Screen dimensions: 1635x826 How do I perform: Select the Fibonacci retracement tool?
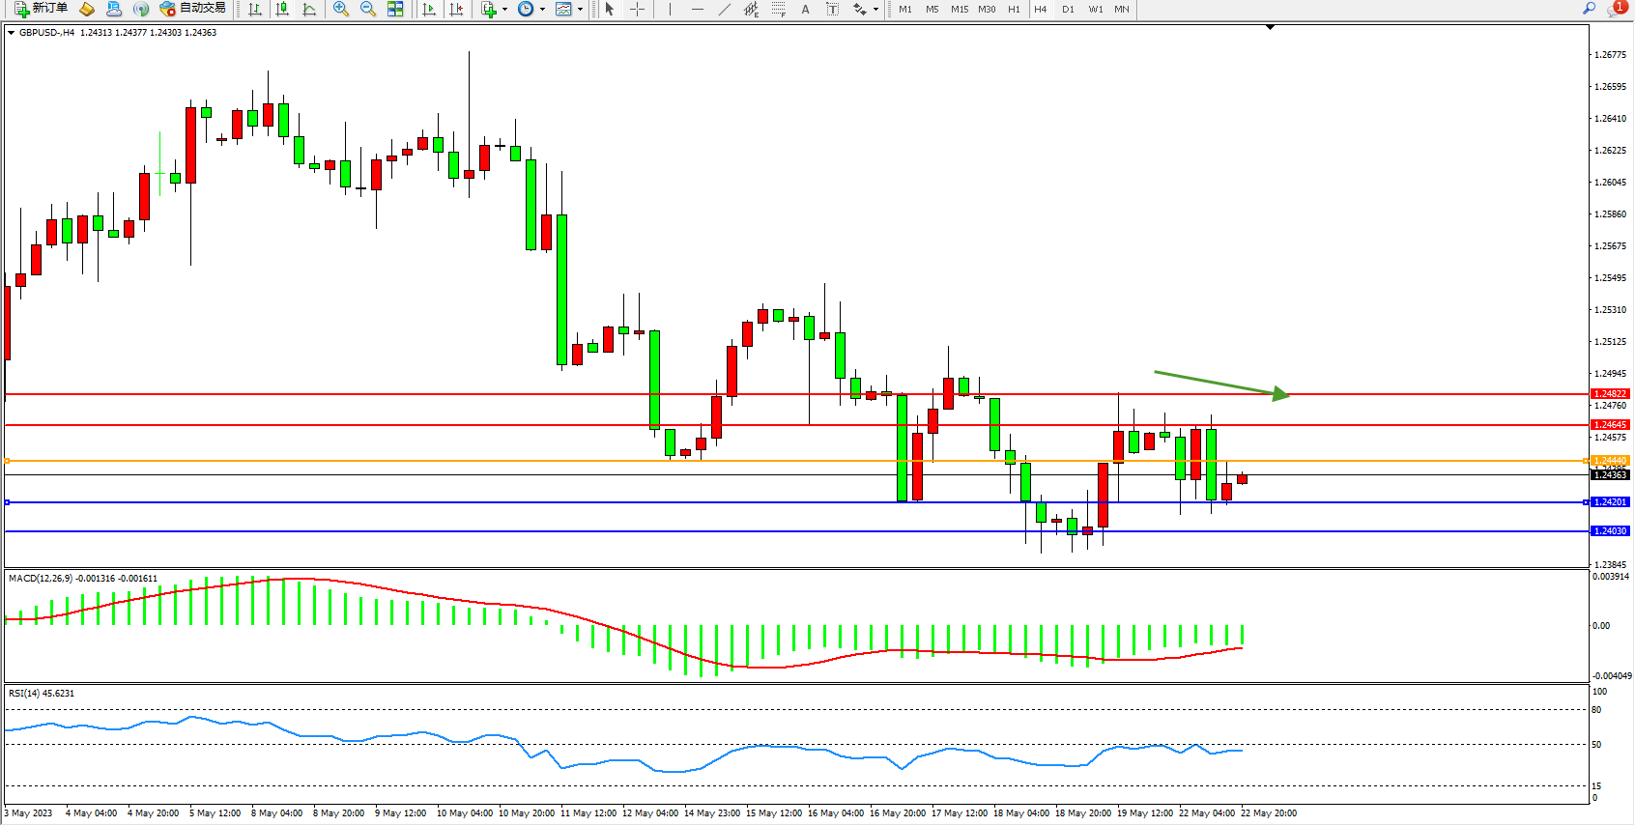(x=779, y=9)
